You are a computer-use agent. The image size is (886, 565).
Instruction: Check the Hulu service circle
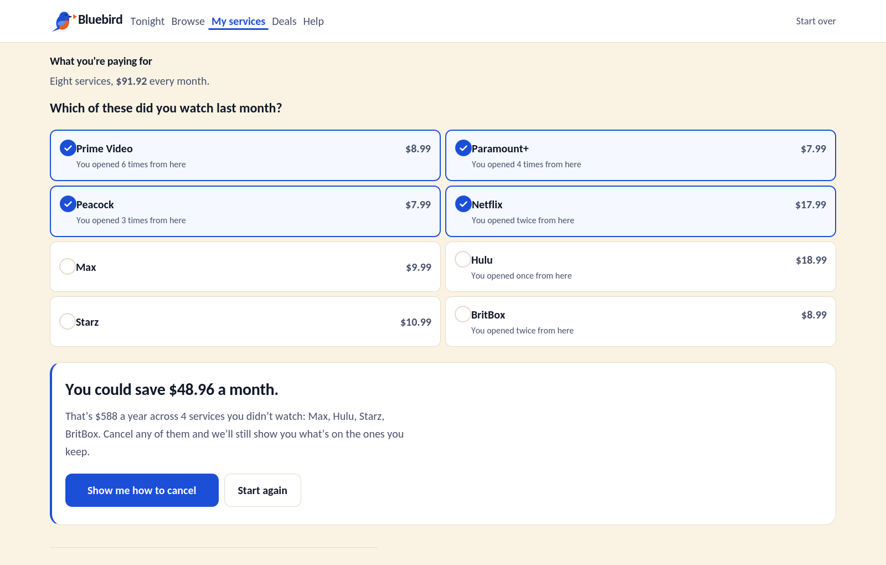click(x=463, y=259)
